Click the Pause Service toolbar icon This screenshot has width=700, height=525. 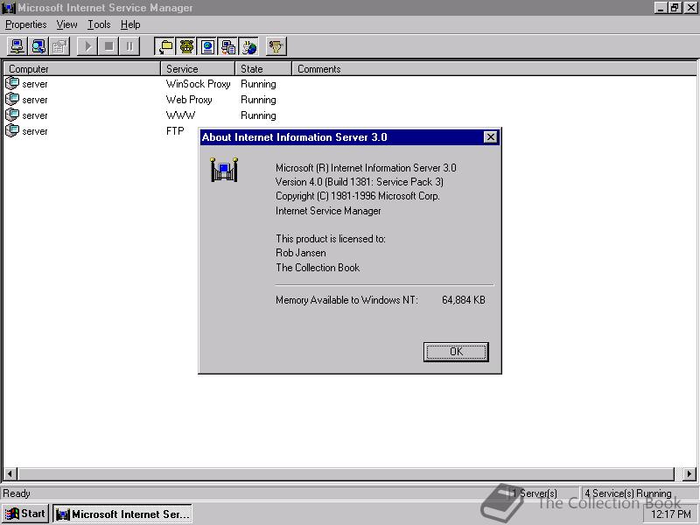[x=129, y=46]
